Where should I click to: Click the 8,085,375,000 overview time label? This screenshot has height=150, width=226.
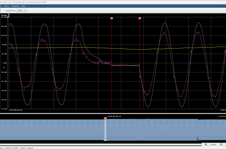point(114,116)
